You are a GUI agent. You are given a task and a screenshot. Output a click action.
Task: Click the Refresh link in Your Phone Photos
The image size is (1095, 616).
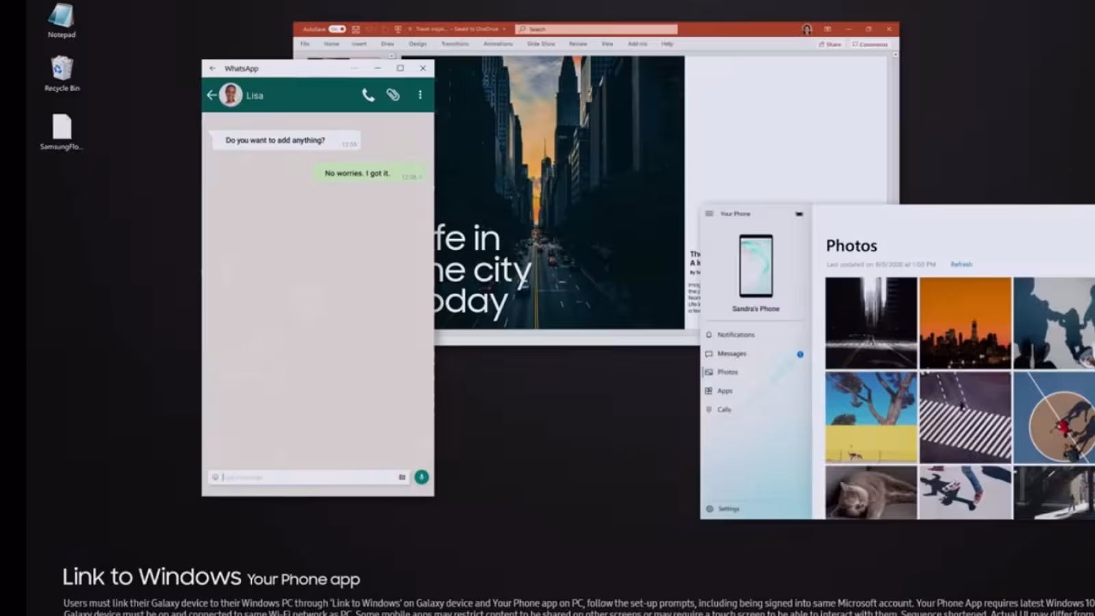click(961, 264)
